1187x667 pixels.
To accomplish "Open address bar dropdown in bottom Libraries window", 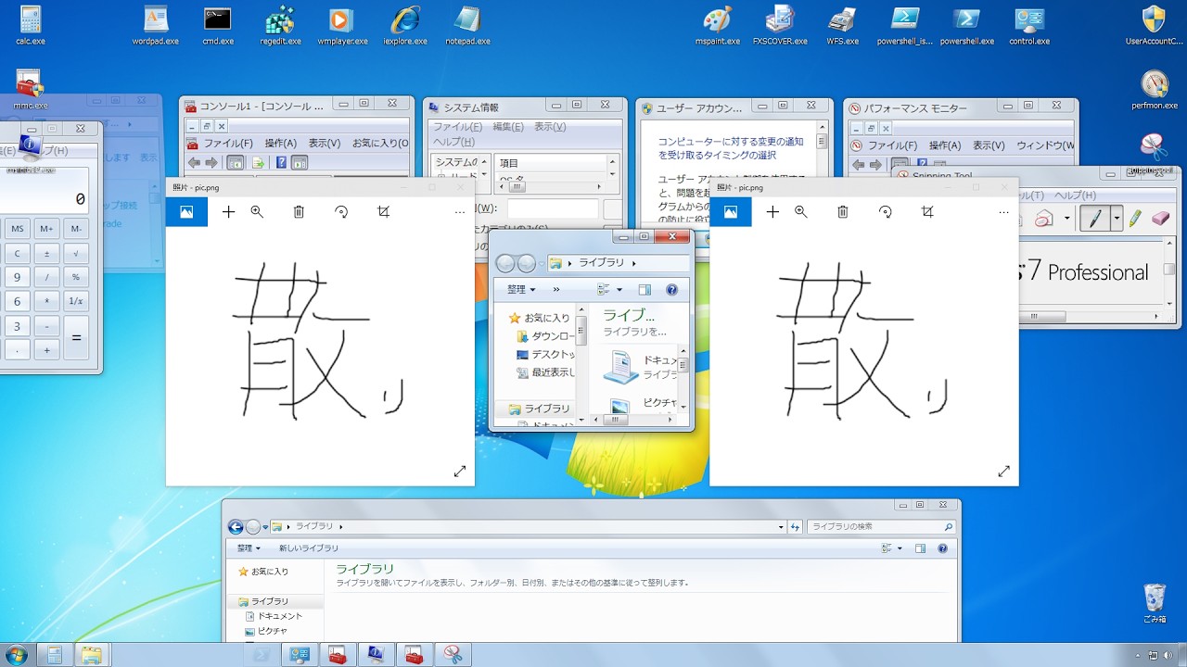I will tap(781, 527).
